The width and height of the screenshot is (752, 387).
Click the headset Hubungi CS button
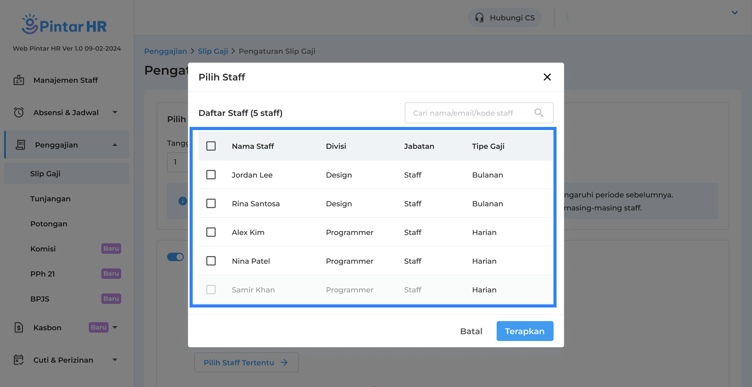tap(504, 18)
